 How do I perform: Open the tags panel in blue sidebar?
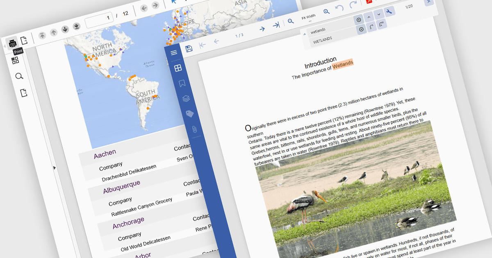pos(190,114)
